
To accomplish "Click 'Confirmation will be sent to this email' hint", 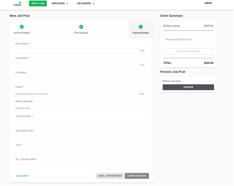I will click(32, 94).
